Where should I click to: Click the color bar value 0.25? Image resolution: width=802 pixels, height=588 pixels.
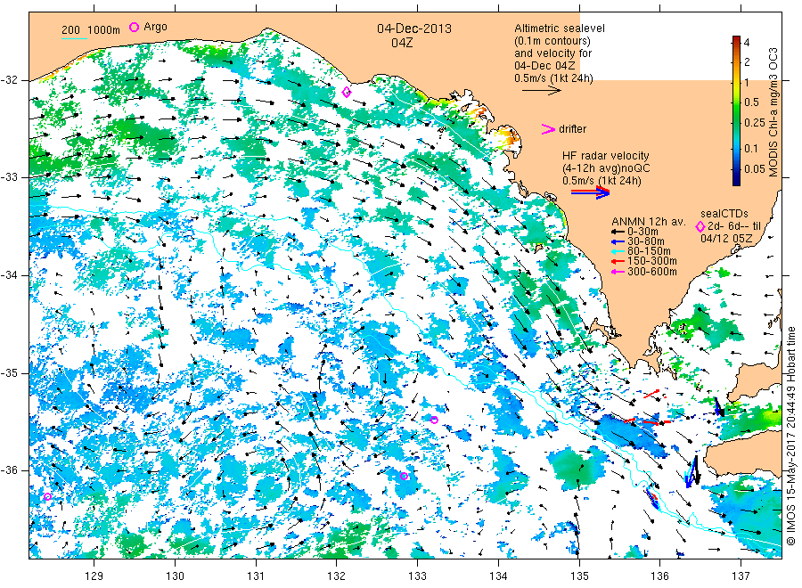[x=755, y=123]
